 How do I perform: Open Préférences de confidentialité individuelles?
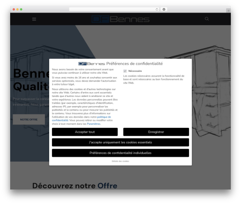(120, 153)
